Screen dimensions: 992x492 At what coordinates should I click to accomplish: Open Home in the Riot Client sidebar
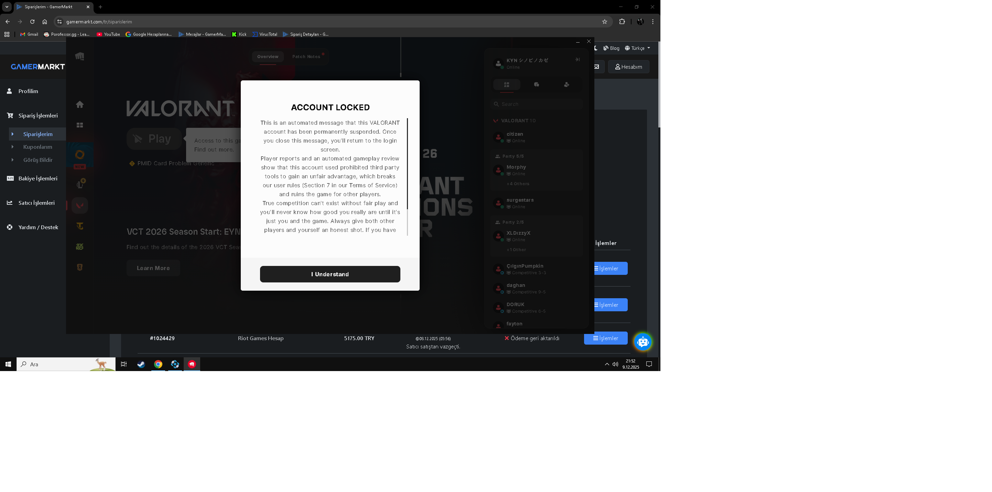pyautogui.click(x=80, y=105)
